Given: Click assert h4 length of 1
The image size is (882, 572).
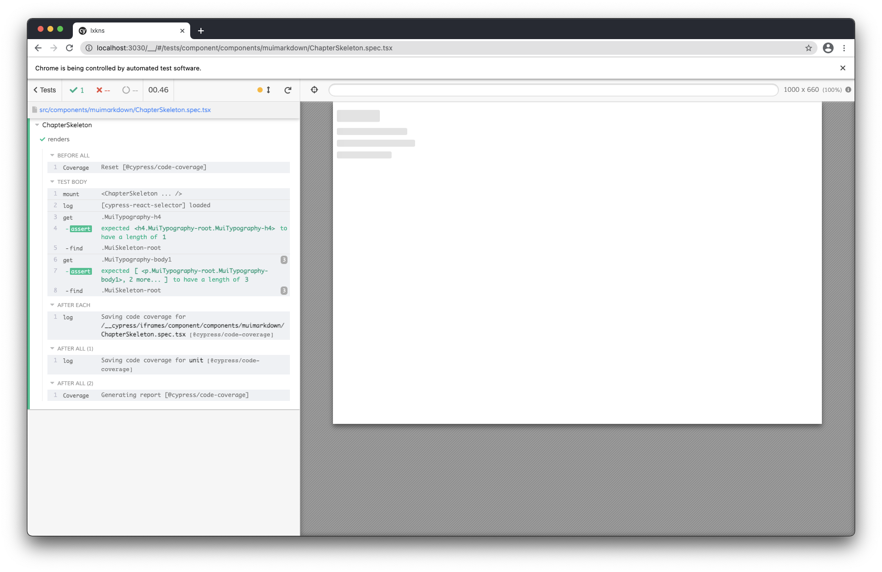Looking at the screenshot, I should pyautogui.click(x=169, y=233).
